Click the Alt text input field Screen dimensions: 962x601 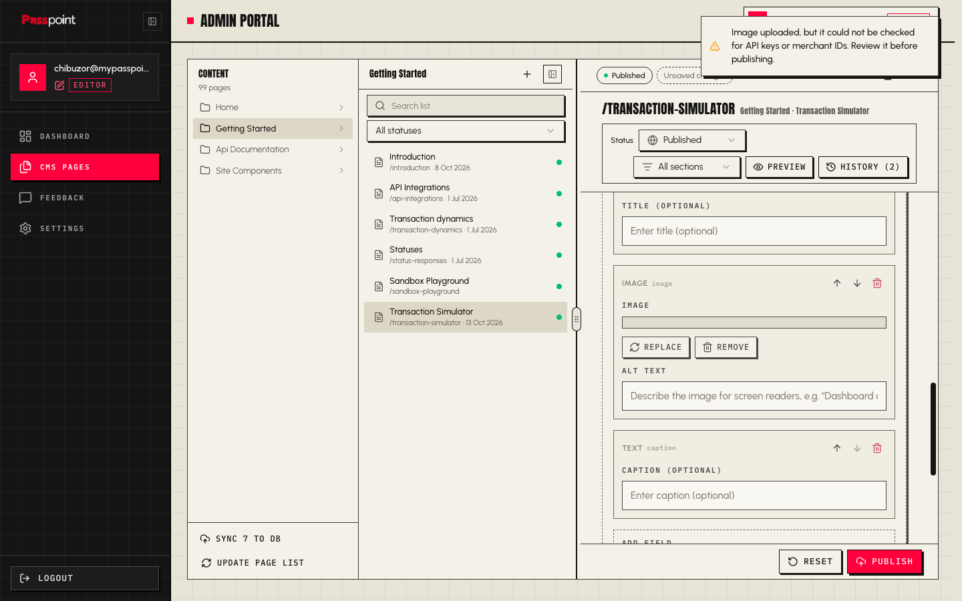(754, 396)
